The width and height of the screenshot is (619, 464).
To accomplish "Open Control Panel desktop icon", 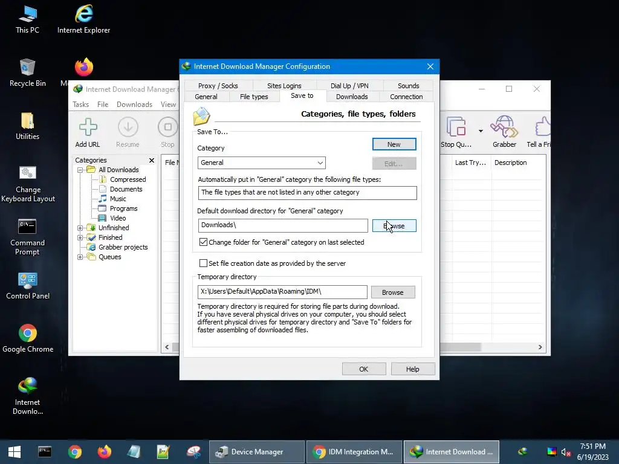I will tap(28, 286).
